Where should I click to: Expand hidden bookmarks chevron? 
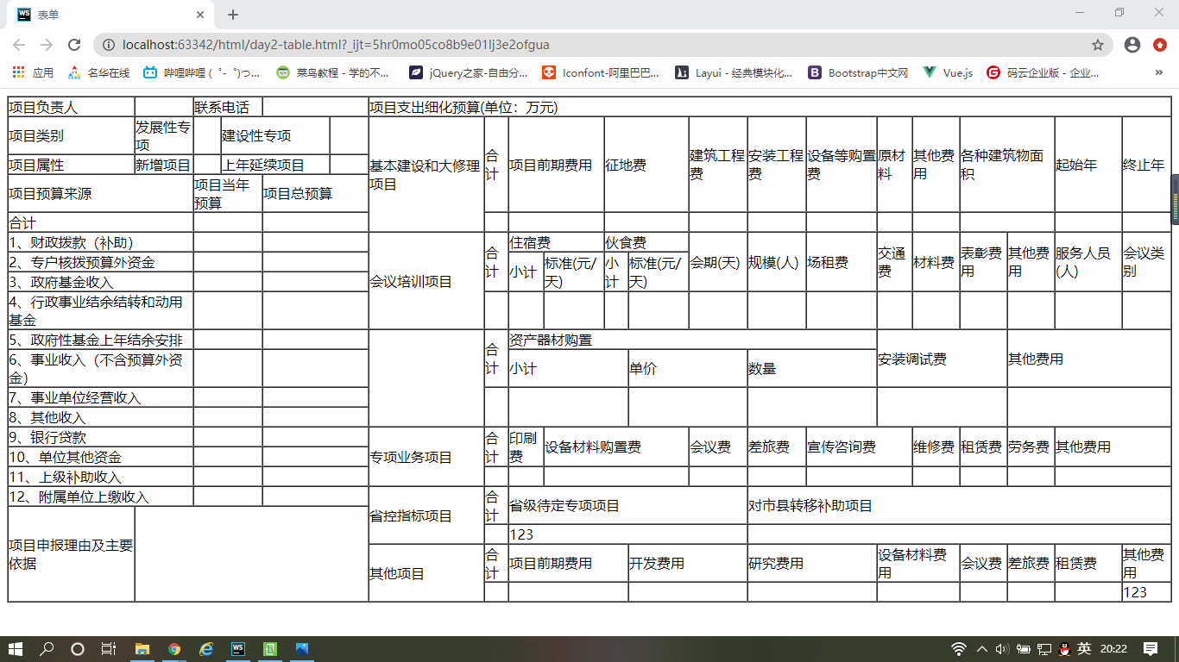pyautogui.click(x=1159, y=73)
